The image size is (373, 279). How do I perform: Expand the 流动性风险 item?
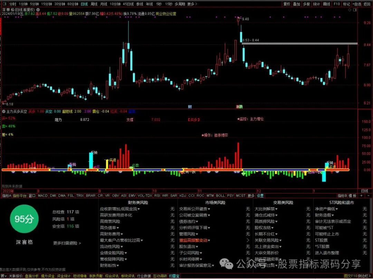click(x=111, y=247)
